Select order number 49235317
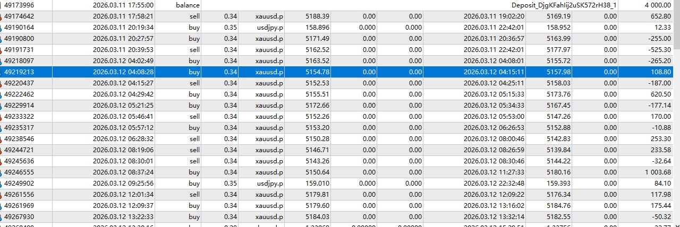The width and height of the screenshot is (680, 227). pos(19,127)
